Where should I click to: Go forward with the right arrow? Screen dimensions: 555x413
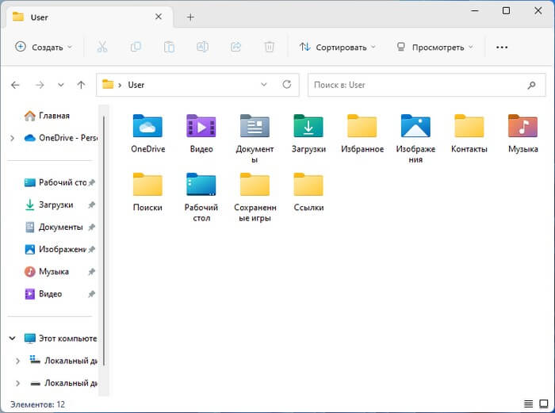[x=40, y=85]
